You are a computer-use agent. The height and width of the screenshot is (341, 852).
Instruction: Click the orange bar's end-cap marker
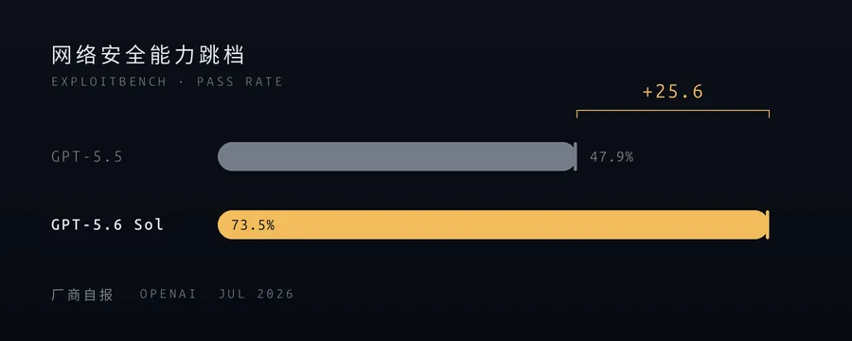(767, 224)
